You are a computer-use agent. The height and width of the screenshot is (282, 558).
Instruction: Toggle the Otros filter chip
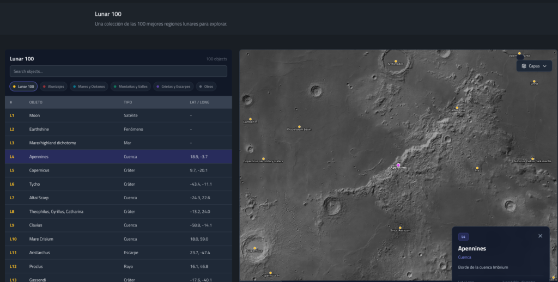(x=206, y=87)
